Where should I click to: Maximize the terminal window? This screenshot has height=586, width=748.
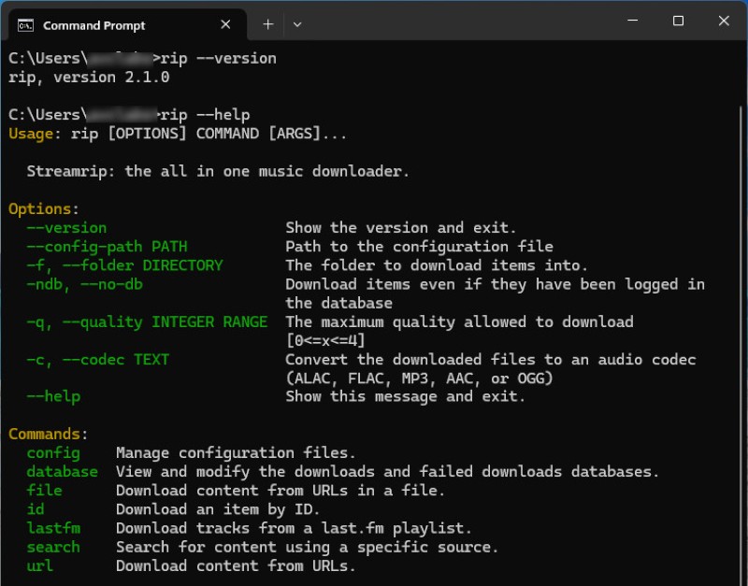[678, 21]
